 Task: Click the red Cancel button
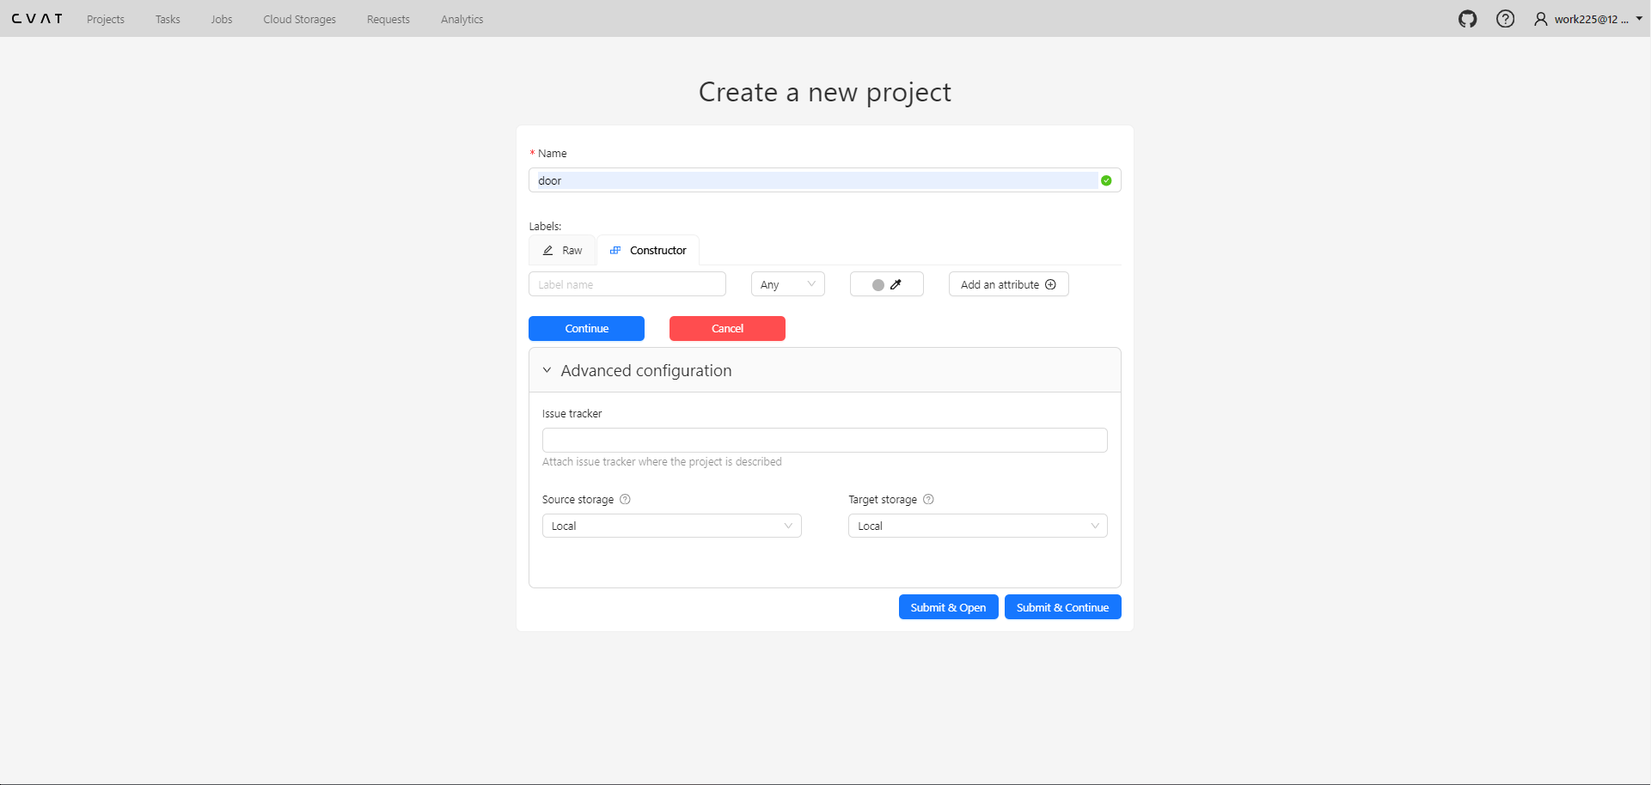tap(727, 328)
